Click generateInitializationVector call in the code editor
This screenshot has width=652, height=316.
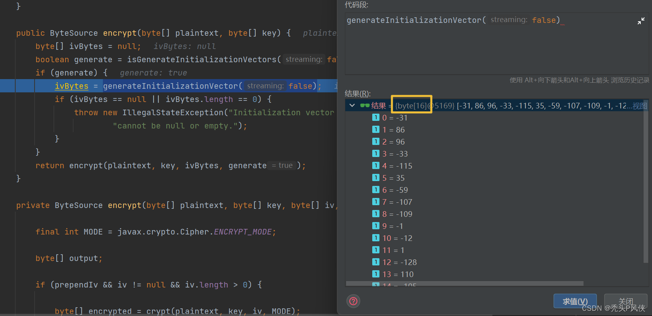(x=170, y=86)
